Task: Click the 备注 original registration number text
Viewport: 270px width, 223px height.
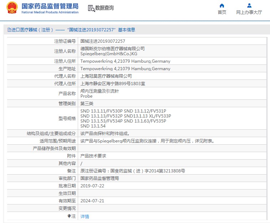Action: tap(133, 171)
